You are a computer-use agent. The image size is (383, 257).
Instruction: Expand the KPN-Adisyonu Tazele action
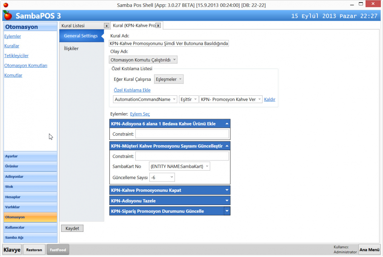[x=227, y=201]
